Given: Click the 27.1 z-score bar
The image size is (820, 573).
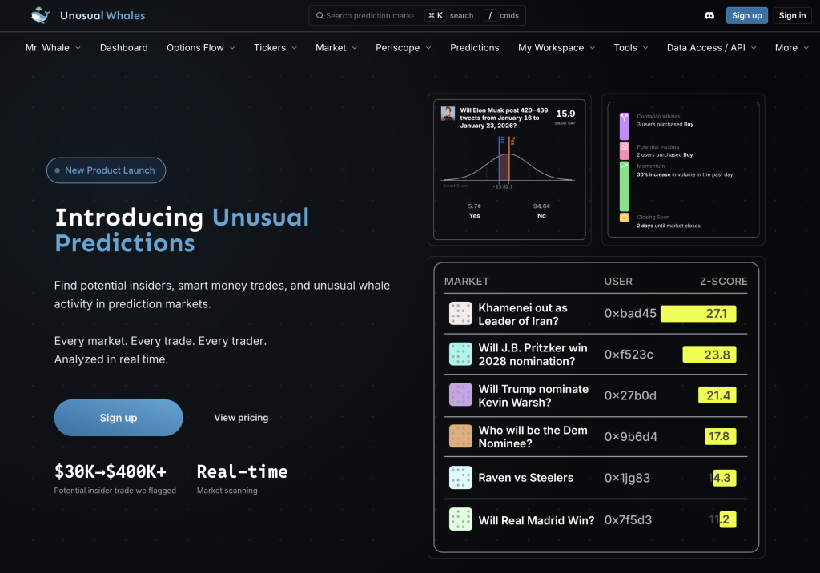Looking at the screenshot, I should pos(698,314).
